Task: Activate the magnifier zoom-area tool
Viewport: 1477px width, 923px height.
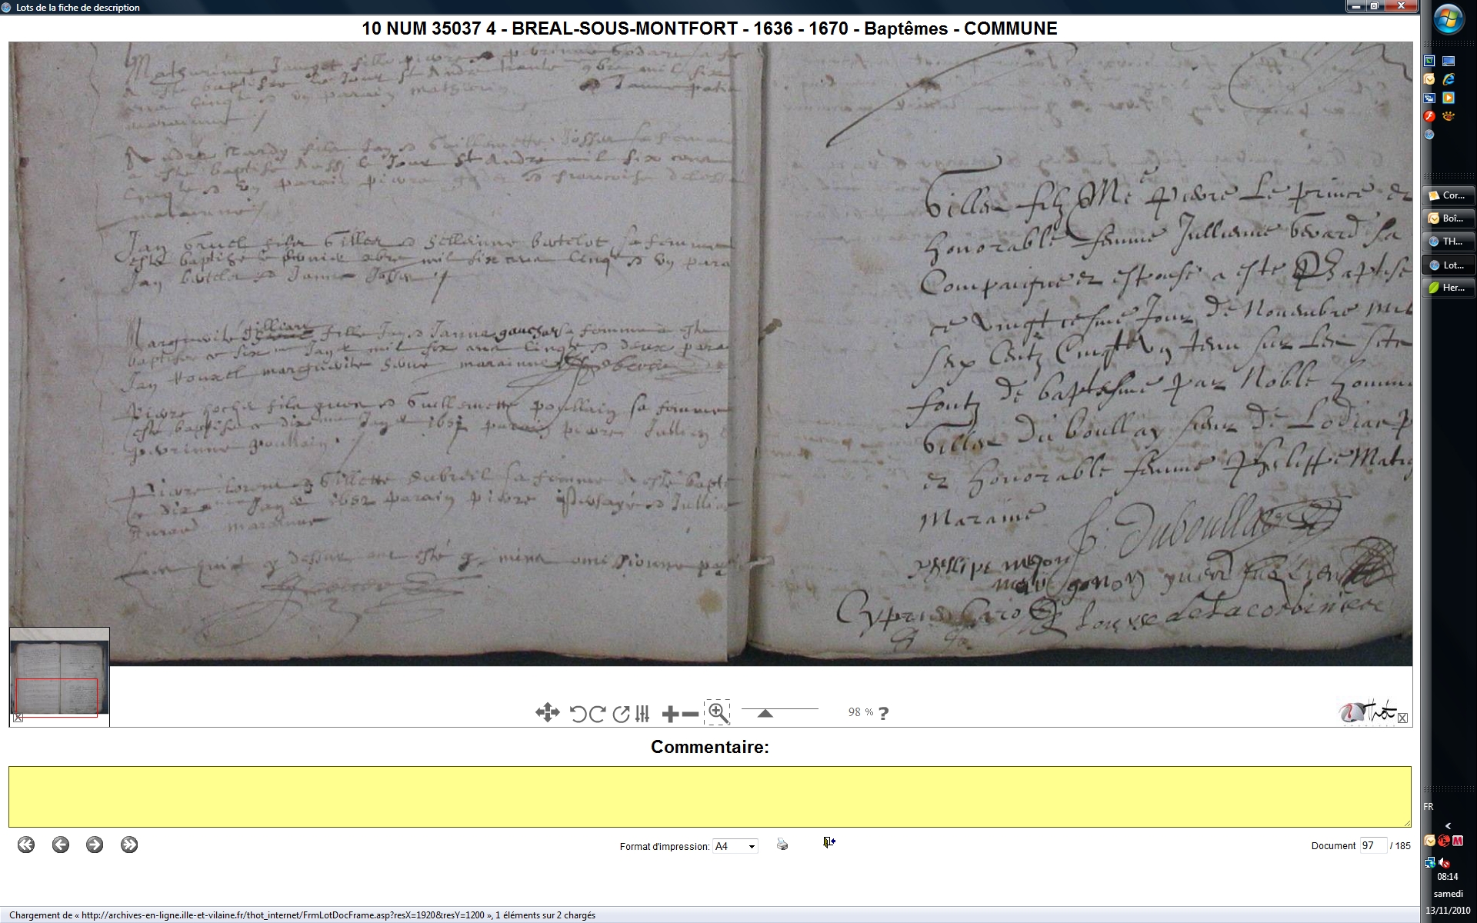Action: tap(718, 713)
